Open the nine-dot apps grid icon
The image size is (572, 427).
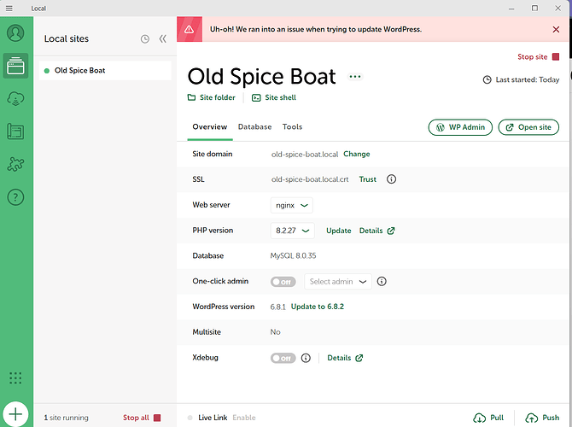15,378
